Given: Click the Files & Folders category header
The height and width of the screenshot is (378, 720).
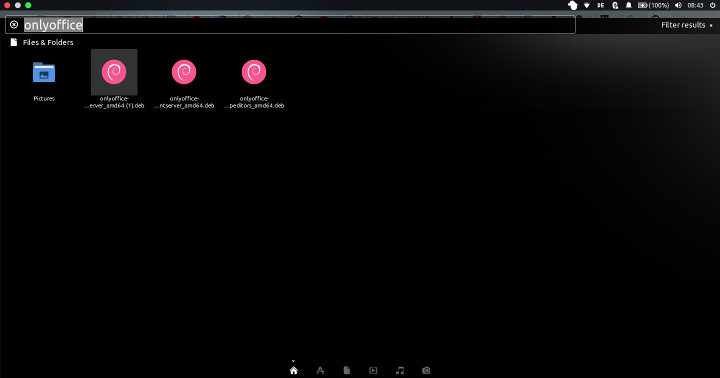Looking at the screenshot, I should click(x=48, y=42).
